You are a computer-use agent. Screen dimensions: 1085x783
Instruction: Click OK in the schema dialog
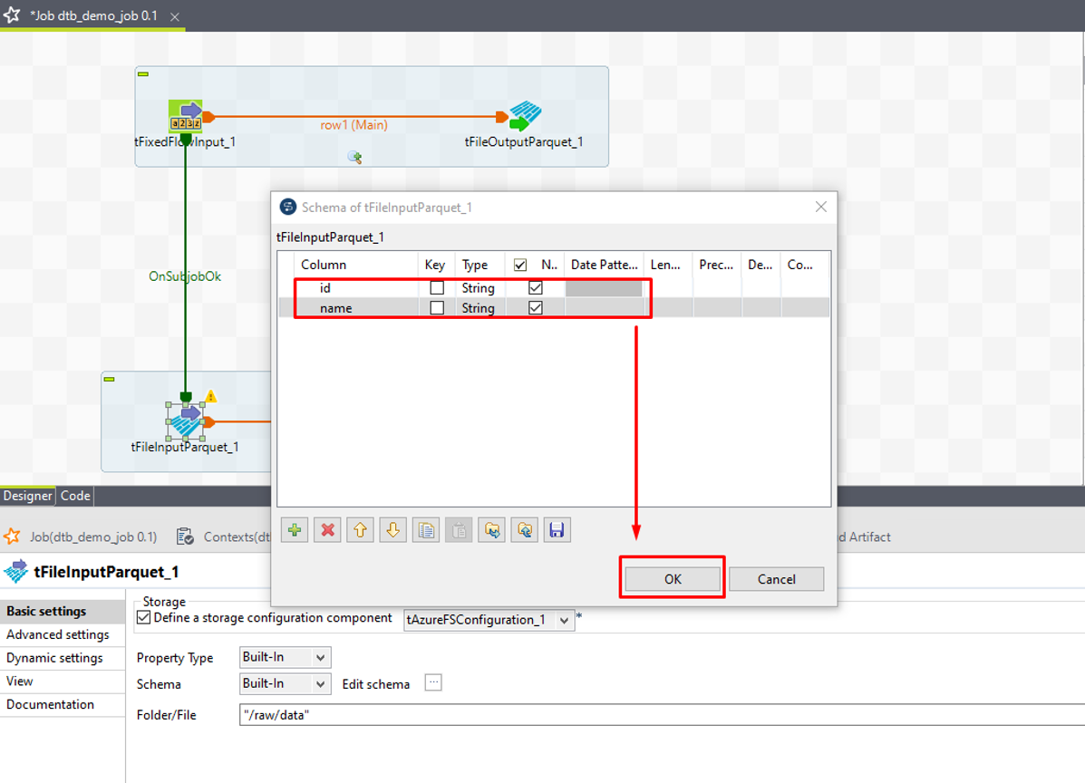(x=673, y=579)
